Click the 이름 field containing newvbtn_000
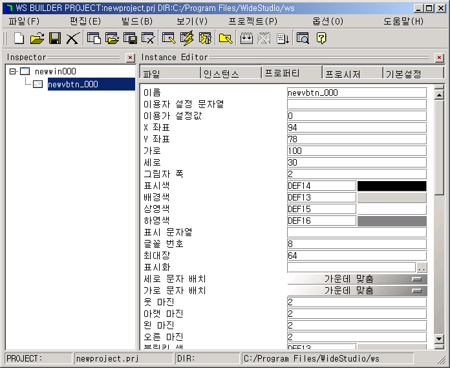 point(357,92)
